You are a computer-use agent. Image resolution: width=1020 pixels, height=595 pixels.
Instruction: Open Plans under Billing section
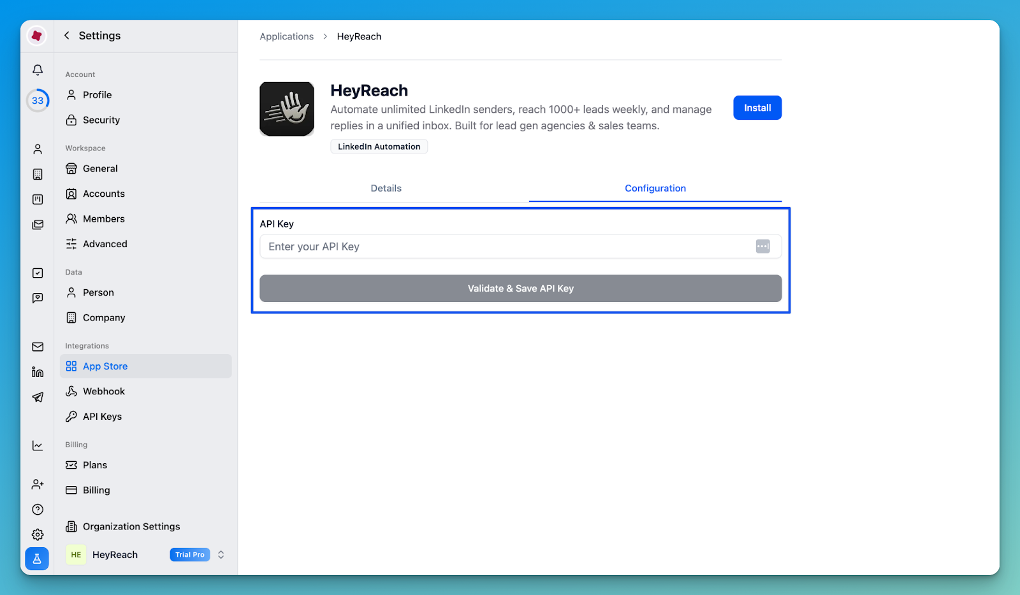146,465
